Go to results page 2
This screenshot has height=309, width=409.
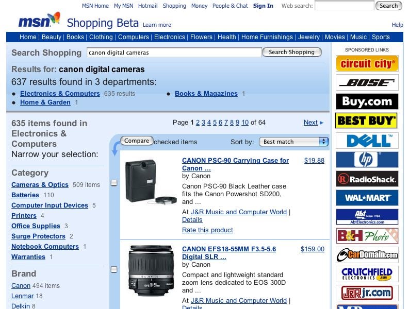pos(198,123)
